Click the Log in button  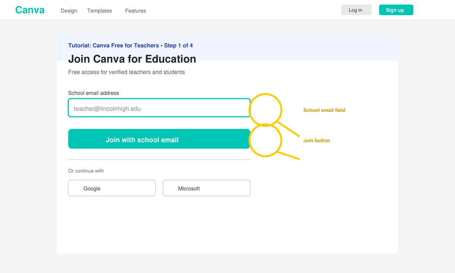click(356, 10)
